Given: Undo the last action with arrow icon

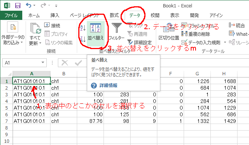Looking at the screenshot, I should (x=29, y=6).
